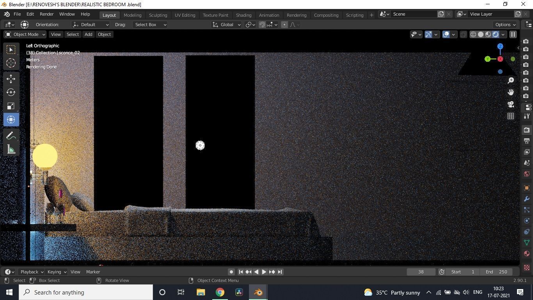This screenshot has height=300, width=533.
Task: Open the Material properties sphere tab
Action: 527,254
